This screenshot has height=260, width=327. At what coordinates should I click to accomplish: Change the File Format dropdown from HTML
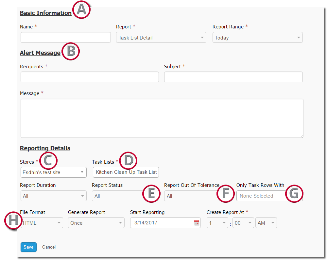41,223
